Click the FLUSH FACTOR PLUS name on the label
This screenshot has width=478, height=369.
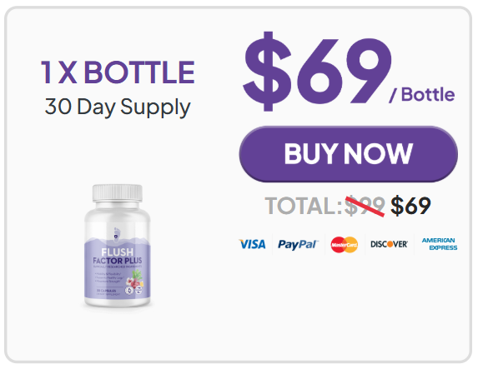tap(118, 257)
